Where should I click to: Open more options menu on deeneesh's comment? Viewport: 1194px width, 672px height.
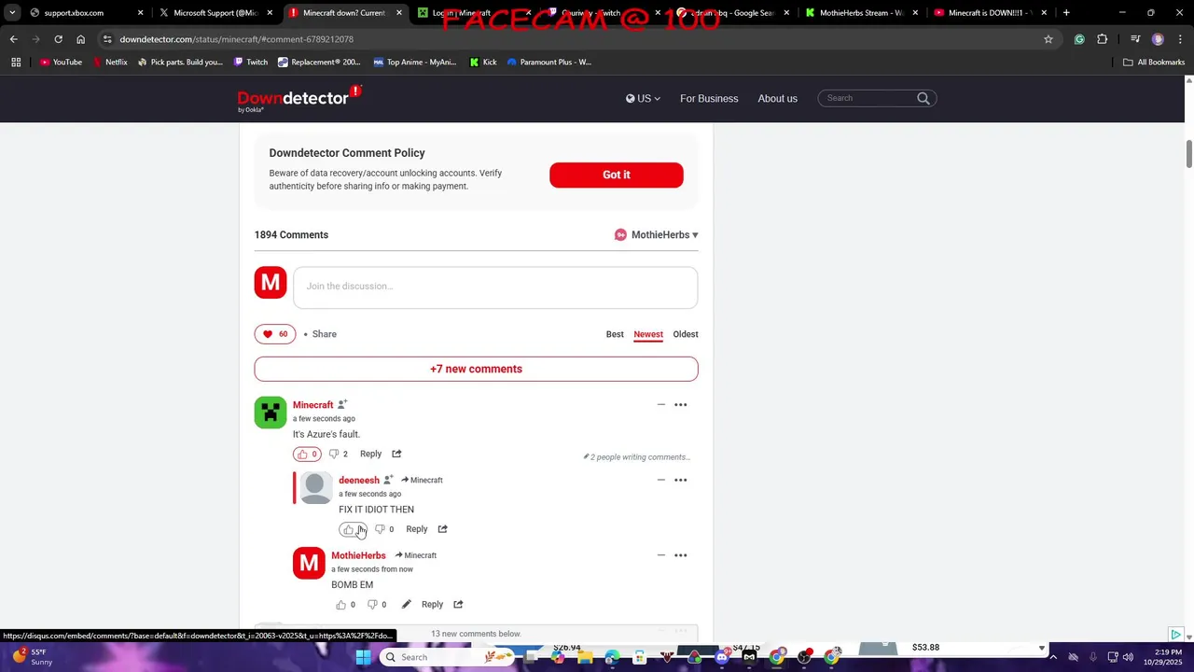(681, 480)
